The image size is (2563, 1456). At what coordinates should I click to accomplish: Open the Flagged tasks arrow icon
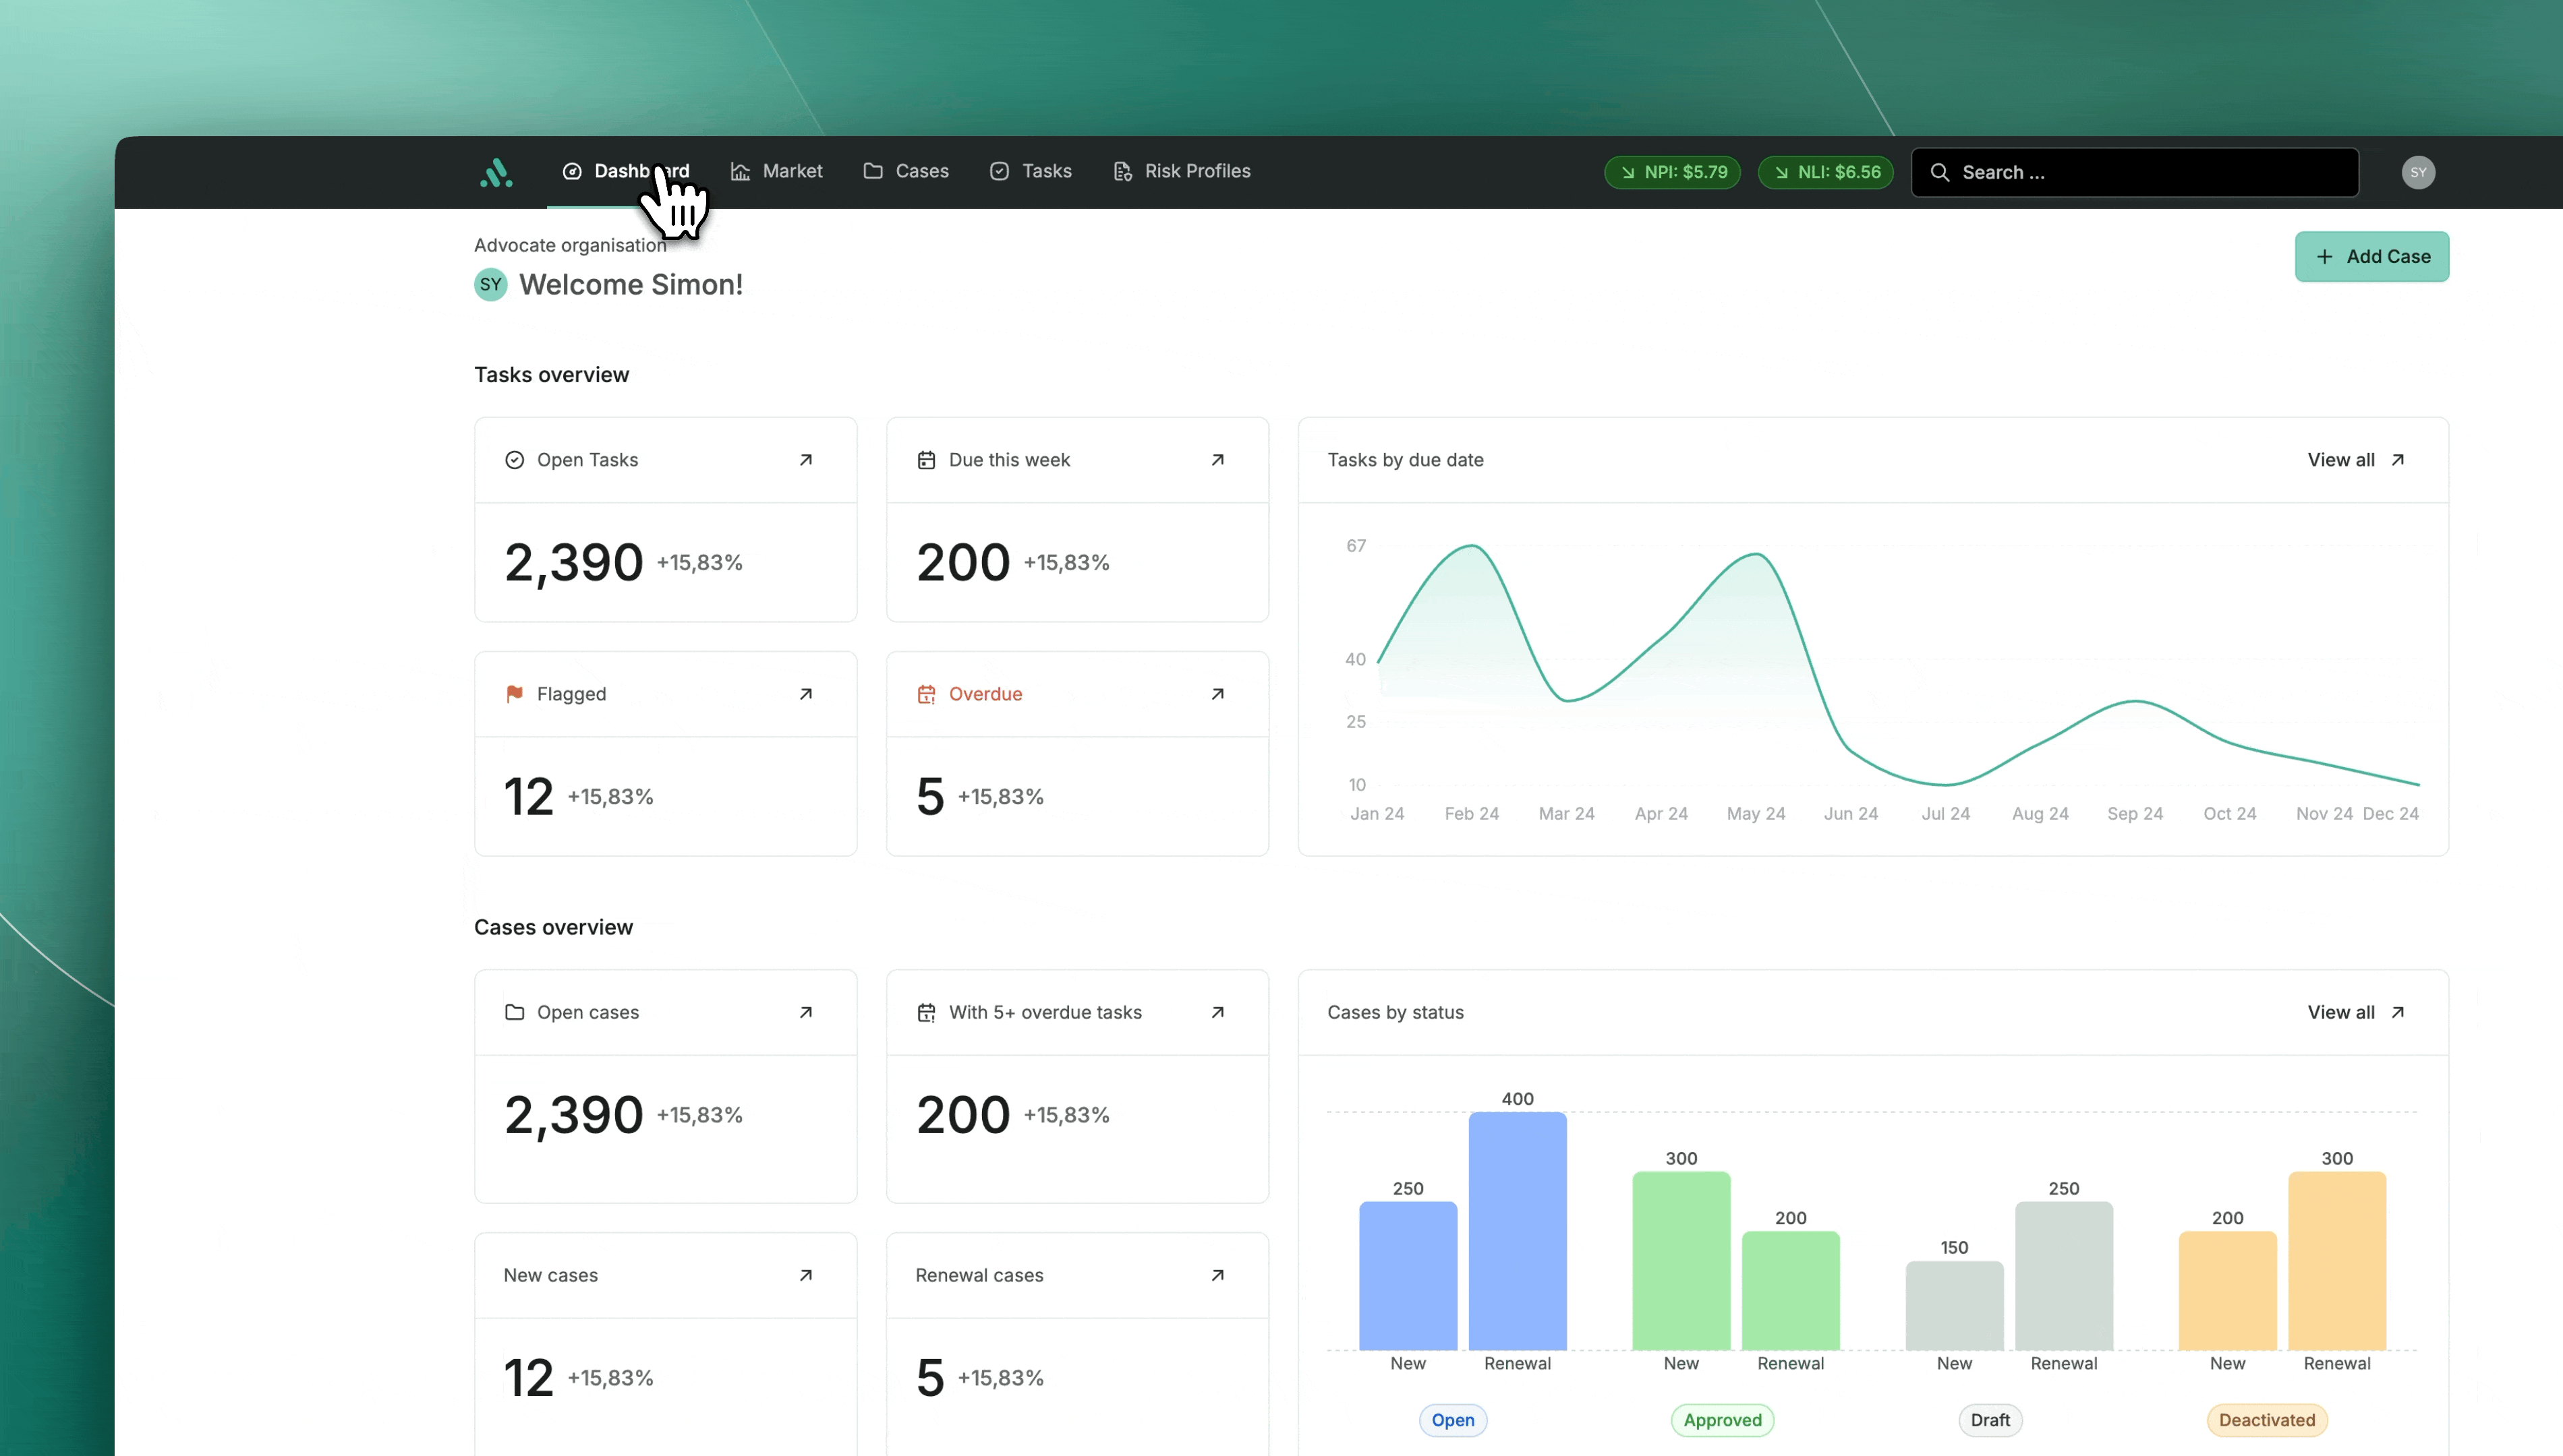pos(805,694)
